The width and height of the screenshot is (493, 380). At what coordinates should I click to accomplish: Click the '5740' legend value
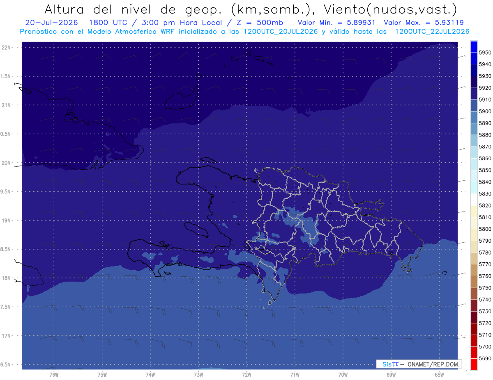pyautogui.click(x=485, y=300)
